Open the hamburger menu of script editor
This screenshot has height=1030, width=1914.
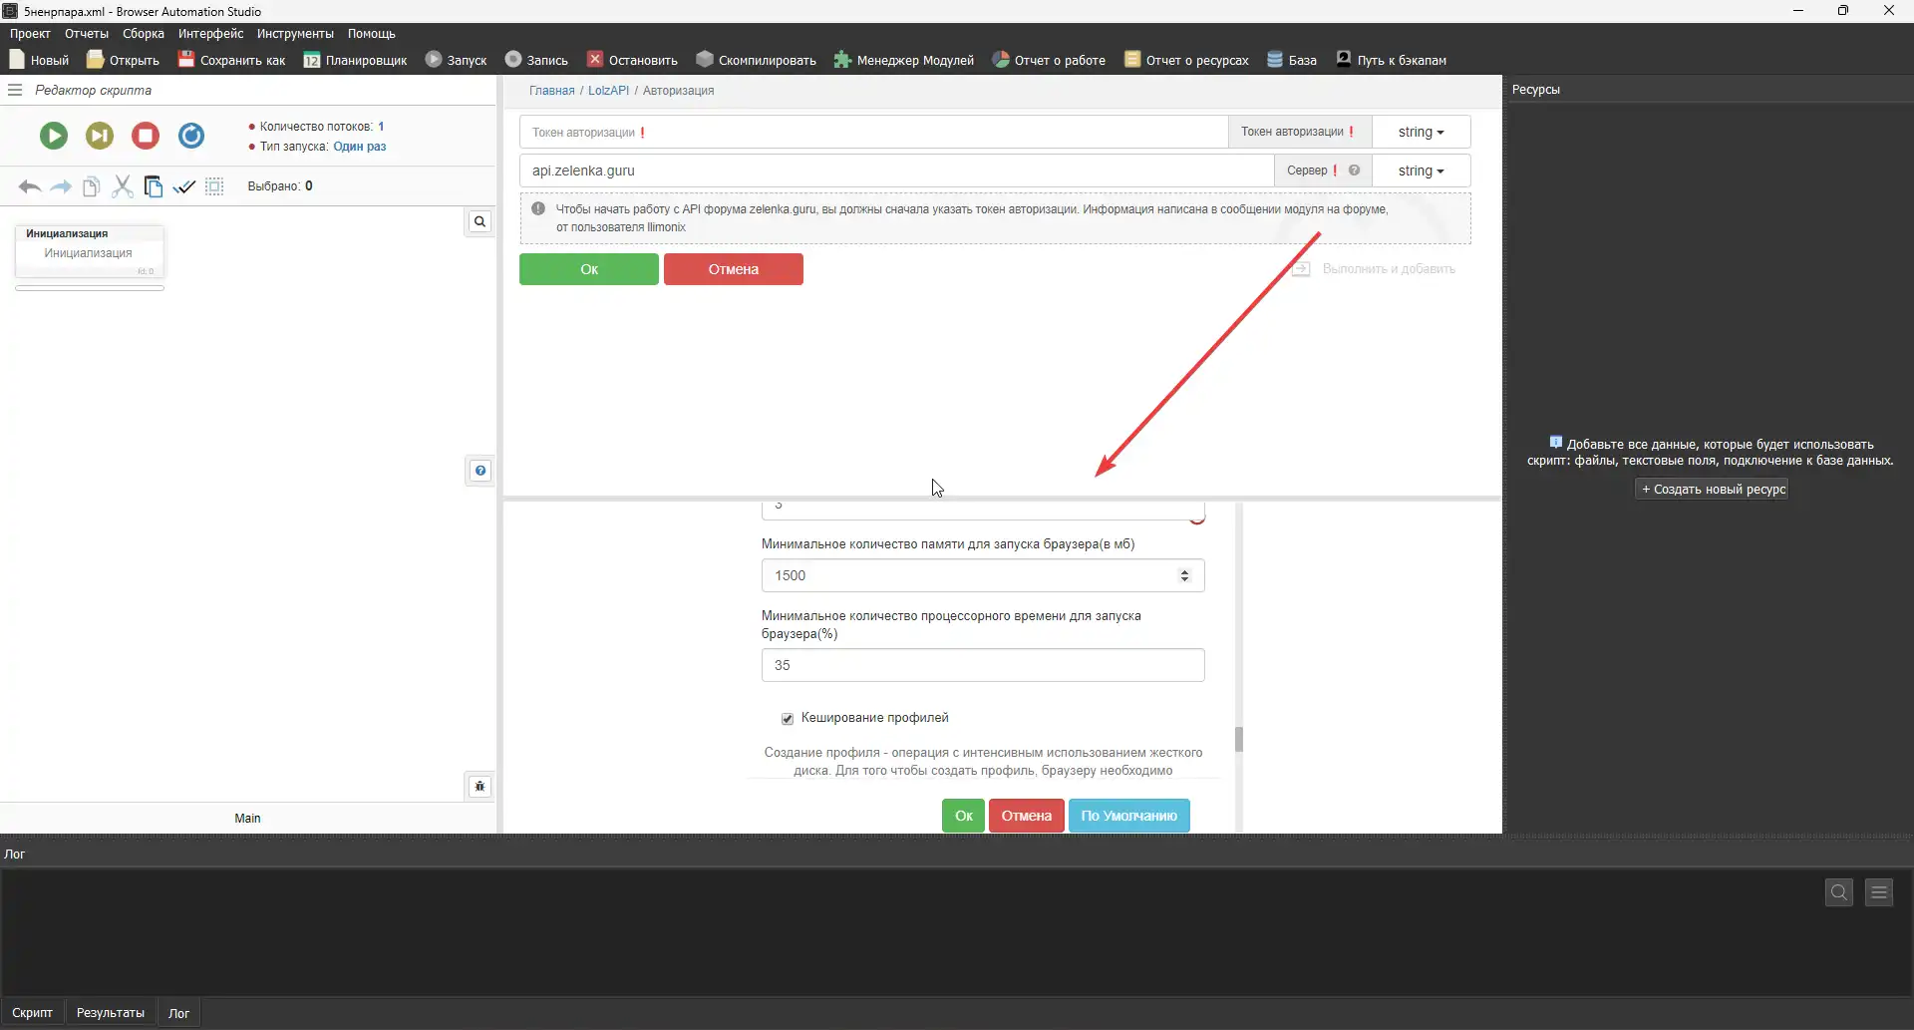[x=15, y=90]
